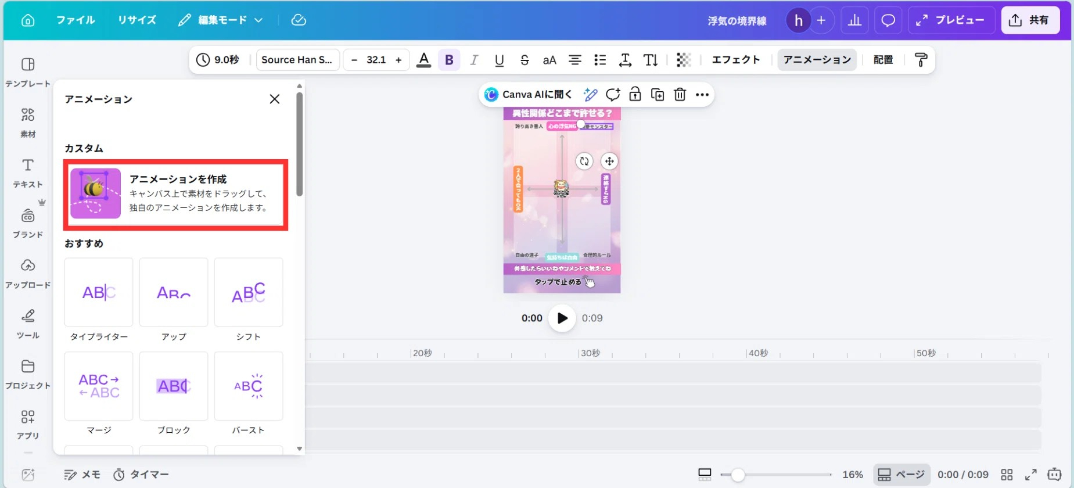Select the タイプライター animation preset
Image resolution: width=1074 pixels, height=488 pixels.
(99, 292)
